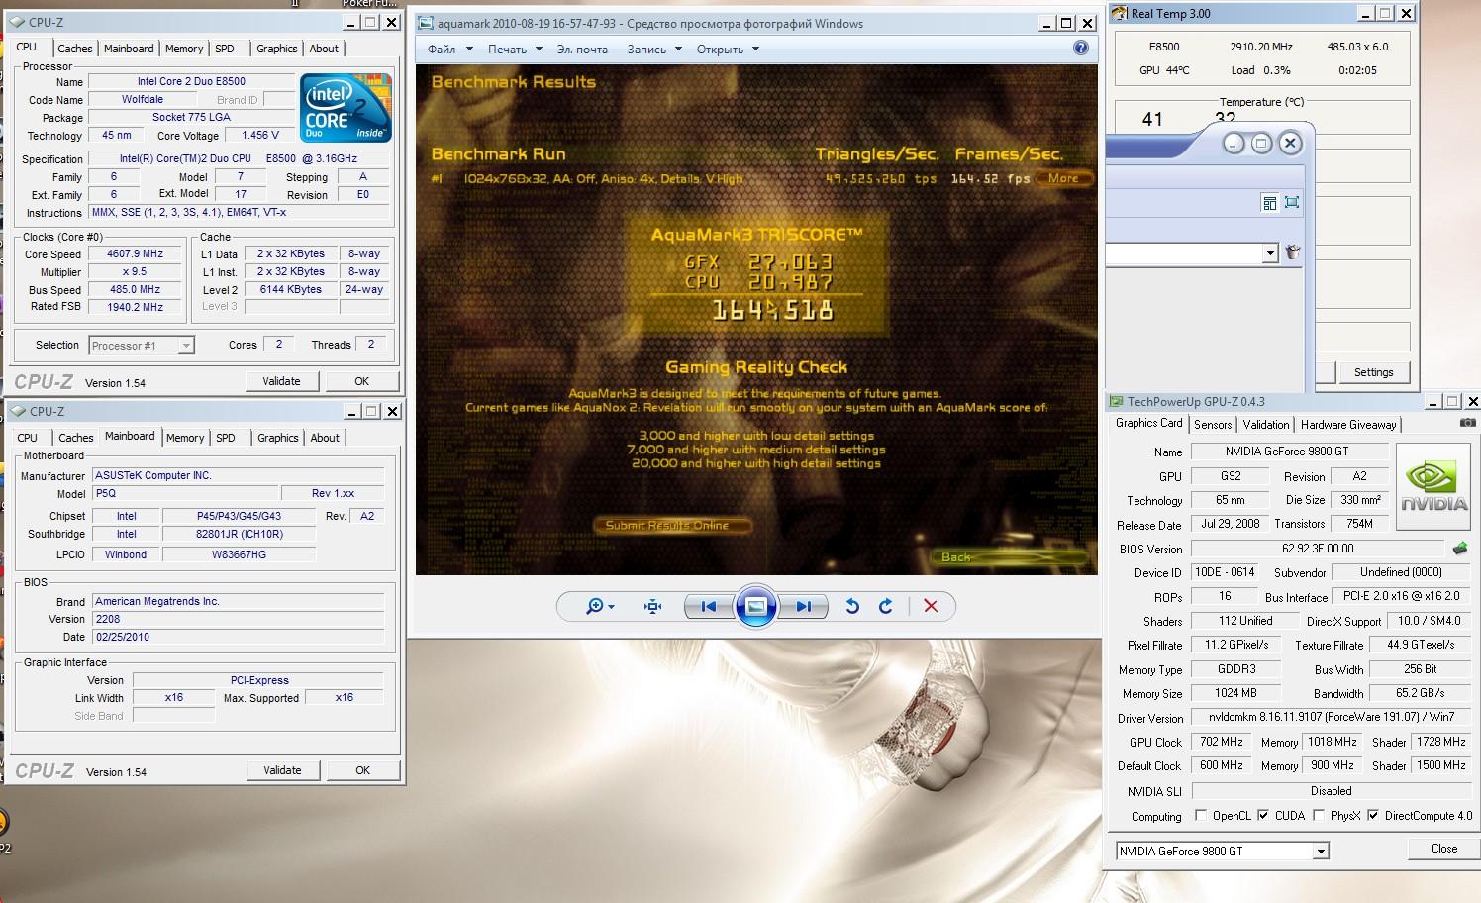1481x903 pixels.
Task: Click Validate in top CPU-Z window
Action: tap(282, 381)
